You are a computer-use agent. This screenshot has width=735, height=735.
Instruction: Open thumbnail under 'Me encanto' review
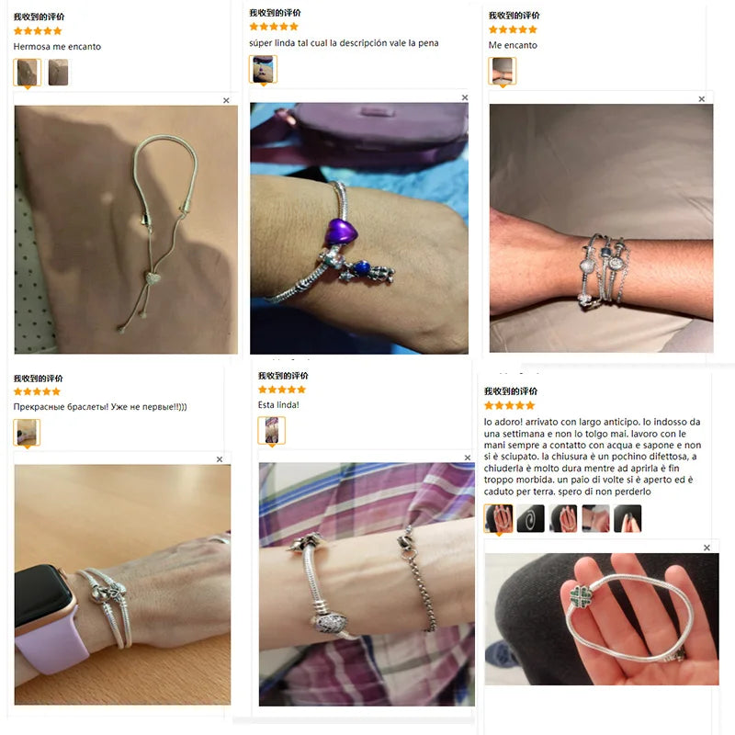point(503,71)
